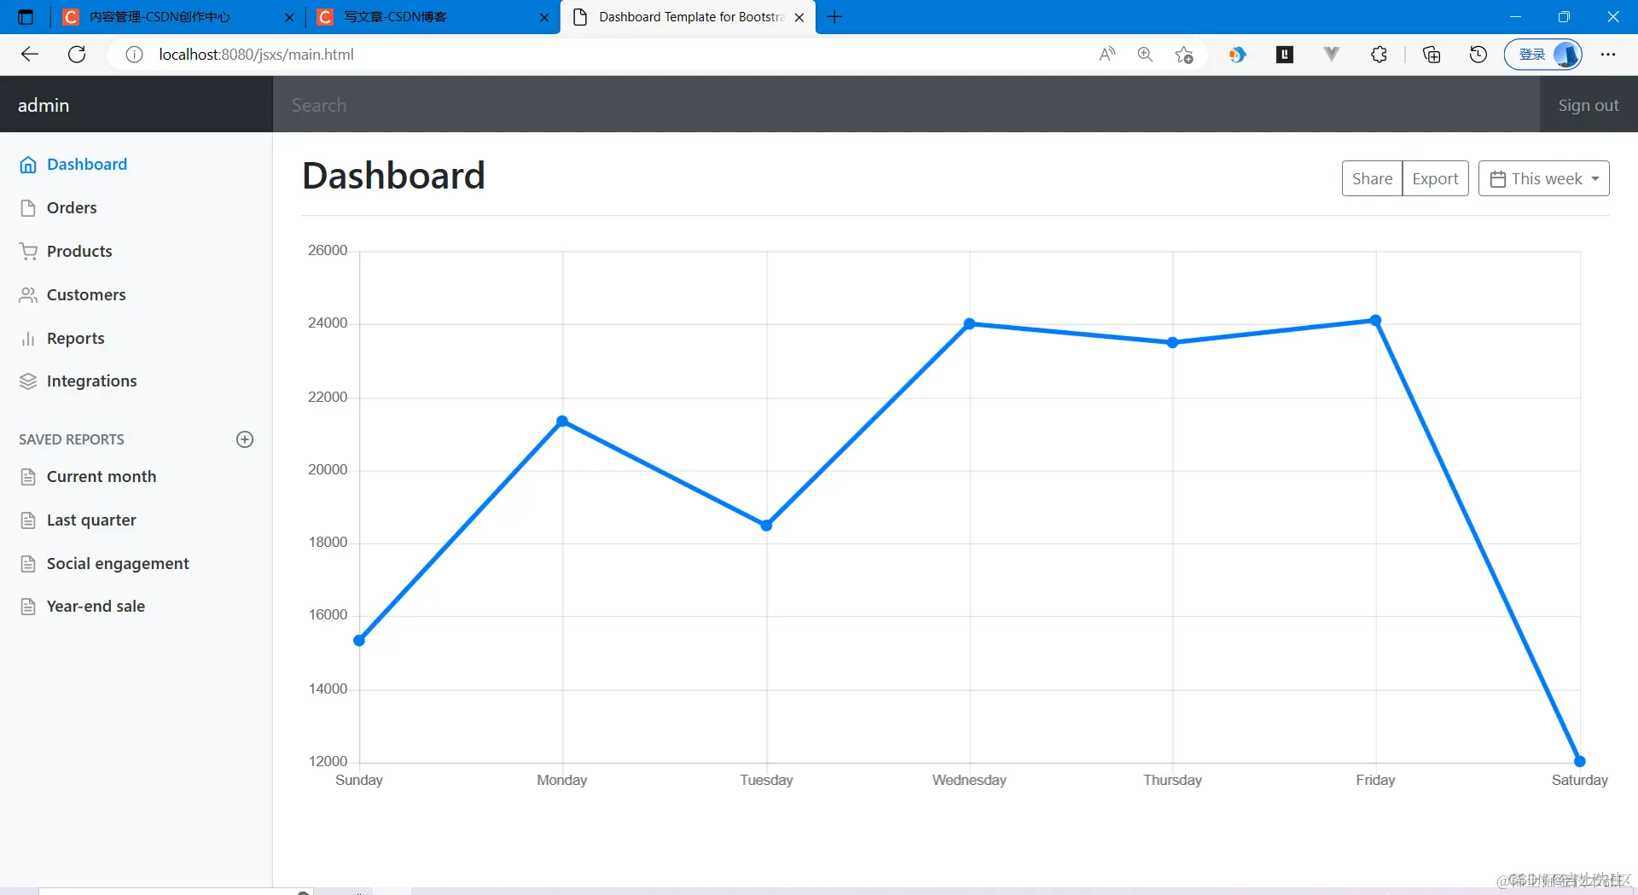This screenshot has height=895, width=1638.
Task: Close the Dashboard Template browser tab
Action: 799,17
